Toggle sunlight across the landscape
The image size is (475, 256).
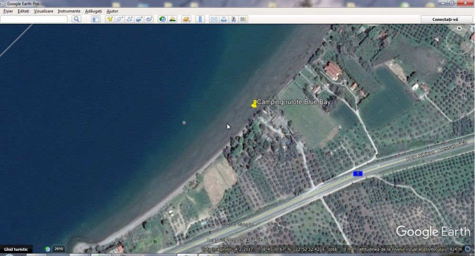172,19
